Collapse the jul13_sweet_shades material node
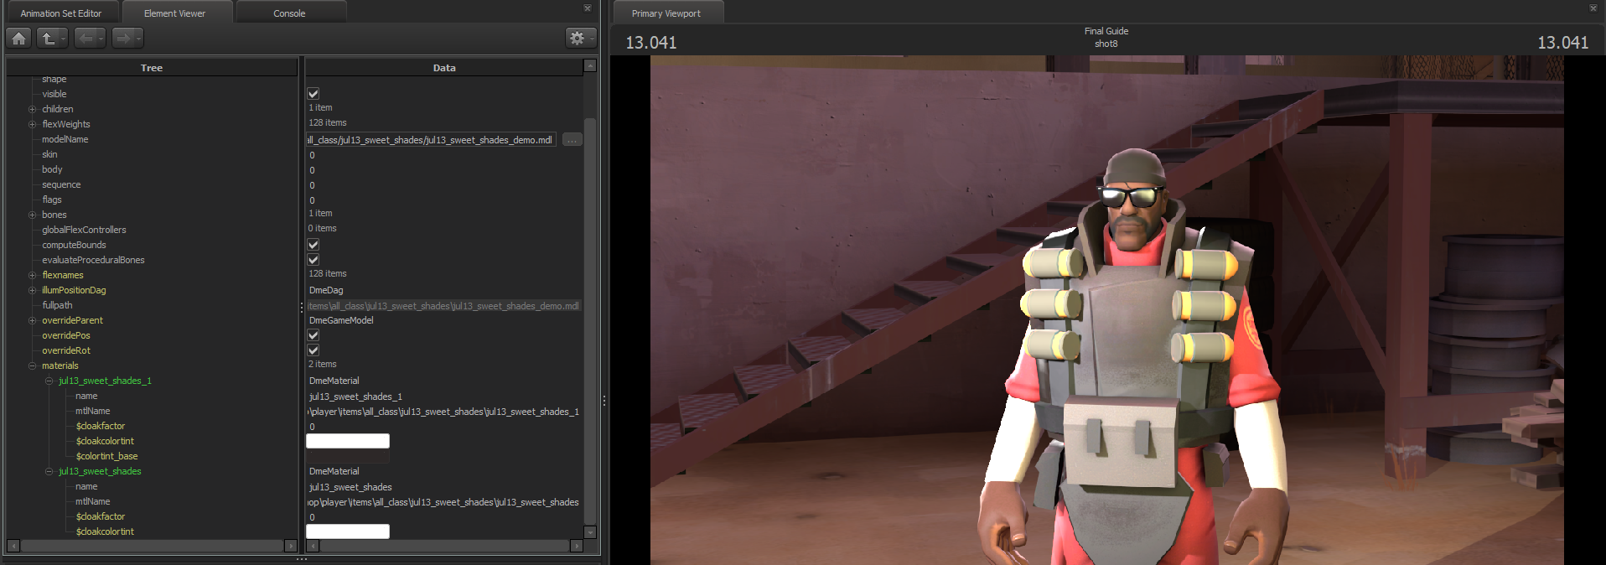Image resolution: width=1606 pixels, height=565 pixels. (x=49, y=471)
